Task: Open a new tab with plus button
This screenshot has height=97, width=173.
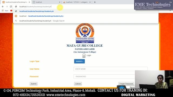Action: [x=95, y=2]
